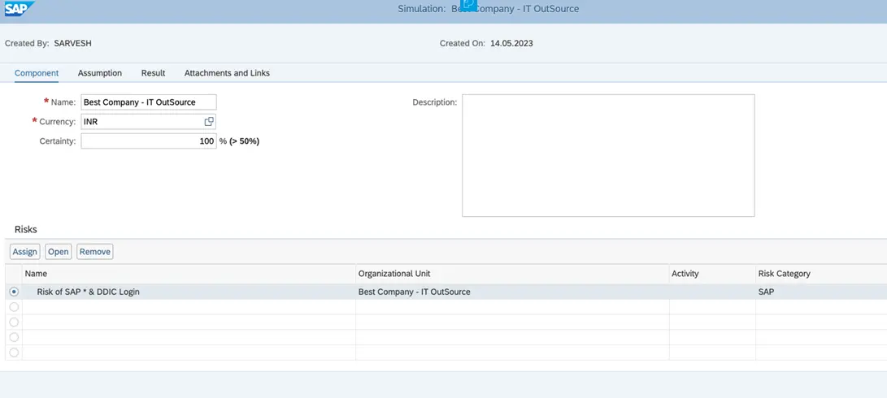Image resolution: width=887 pixels, height=398 pixels.
Task: Select the Component tab
Action: [37, 73]
